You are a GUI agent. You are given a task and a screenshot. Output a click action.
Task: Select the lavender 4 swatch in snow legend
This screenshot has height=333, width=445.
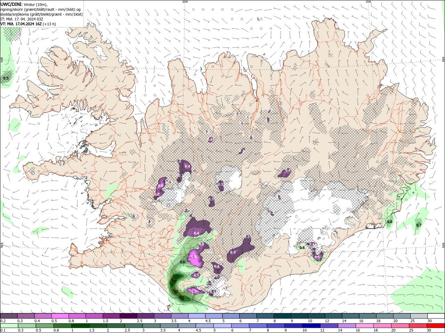pyautogui.click(x=196, y=316)
